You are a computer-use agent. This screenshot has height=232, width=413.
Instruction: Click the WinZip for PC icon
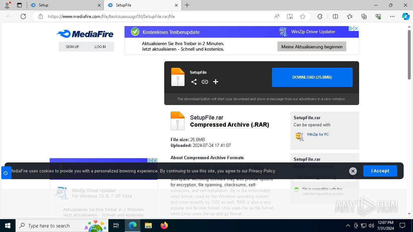tap(300, 136)
